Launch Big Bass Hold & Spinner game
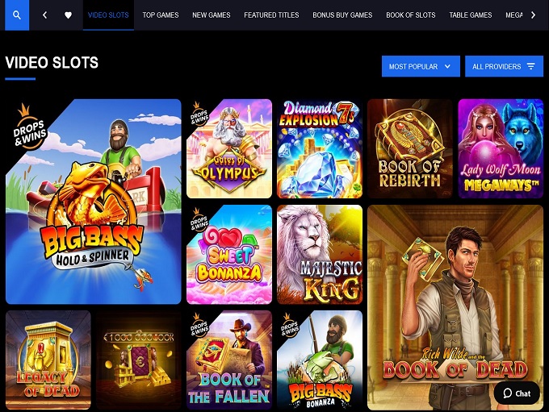 pos(94,202)
